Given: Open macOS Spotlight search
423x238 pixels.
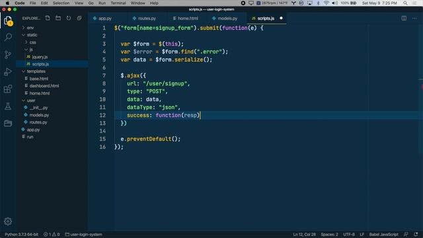Looking at the screenshot, I should tap(405, 3).
